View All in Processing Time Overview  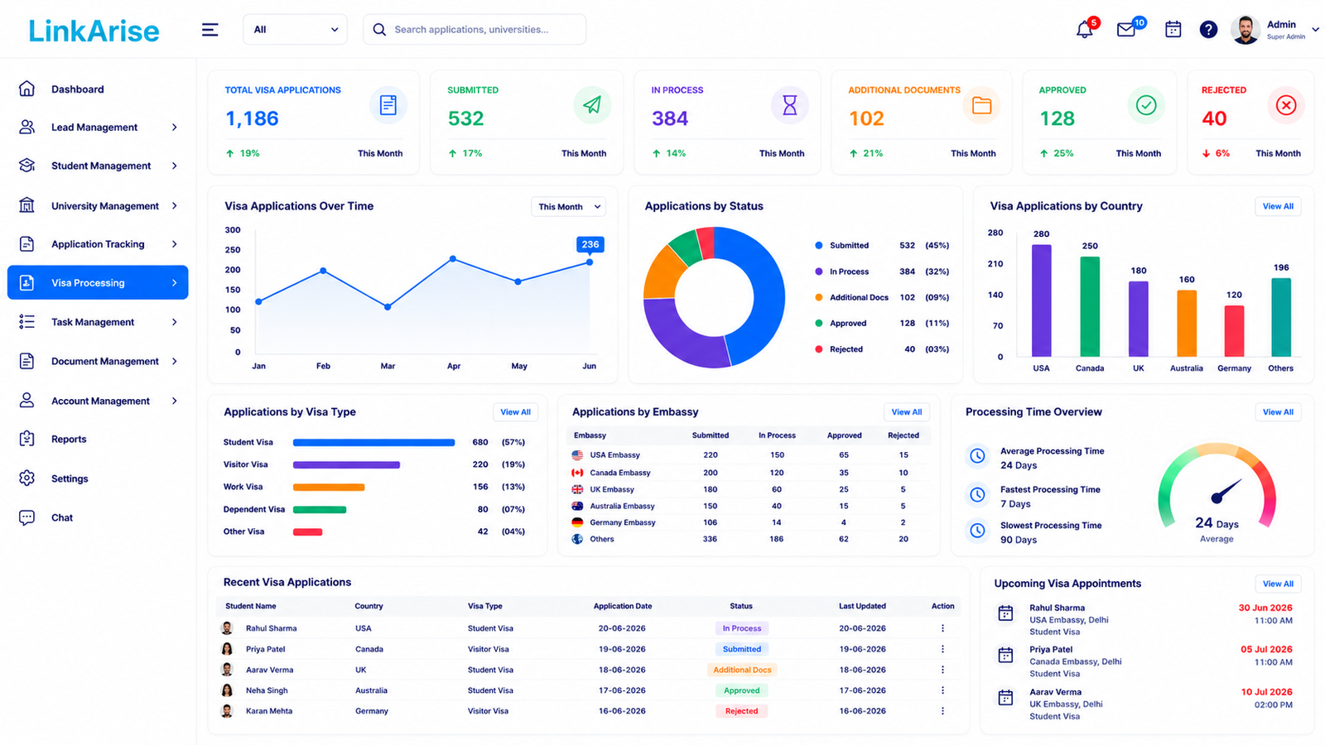point(1278,412)
